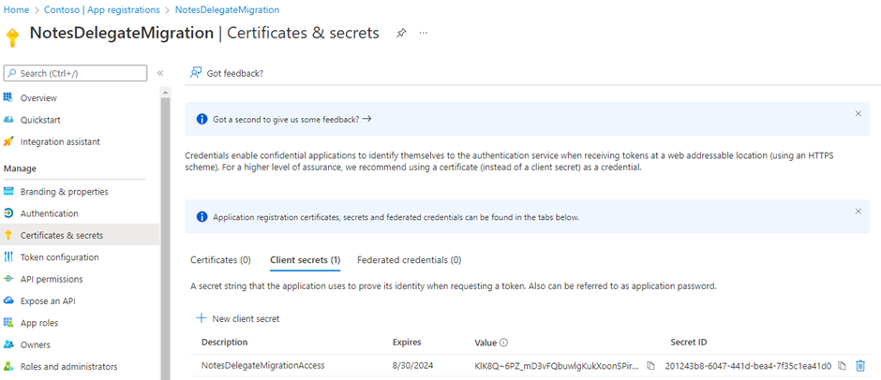The image size is (881, 380).
Task: Navigate to Token configuration
Action: [x=59, y=257]
